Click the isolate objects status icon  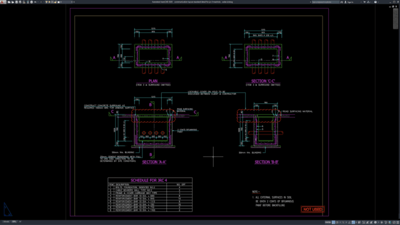390,222
